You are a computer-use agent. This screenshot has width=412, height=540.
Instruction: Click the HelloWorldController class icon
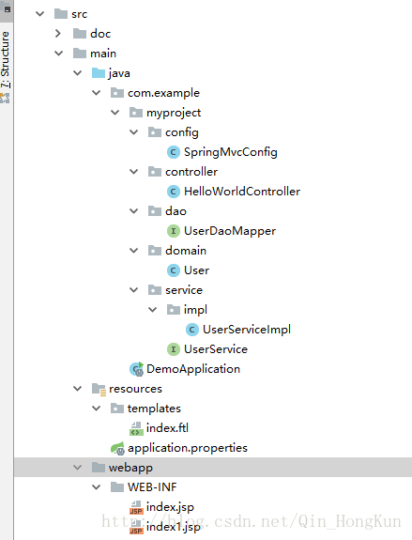point(174,192)
